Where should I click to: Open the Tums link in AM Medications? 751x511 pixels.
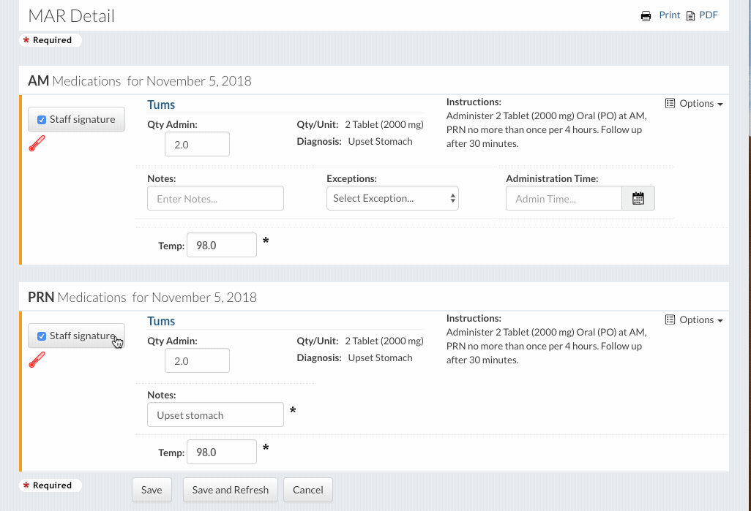click(x=161, y=105)
